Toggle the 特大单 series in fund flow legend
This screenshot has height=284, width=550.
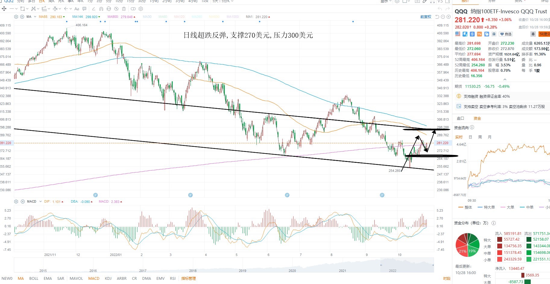point(486,207)
